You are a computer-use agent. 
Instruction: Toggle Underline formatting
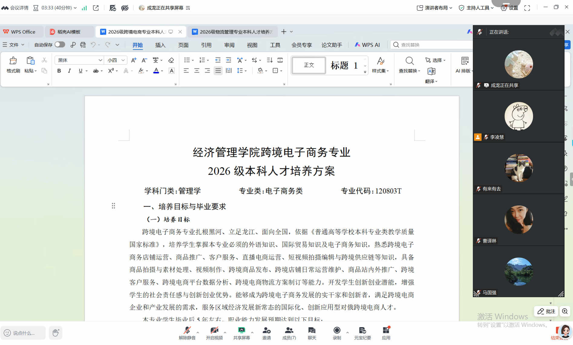[80, 71]
